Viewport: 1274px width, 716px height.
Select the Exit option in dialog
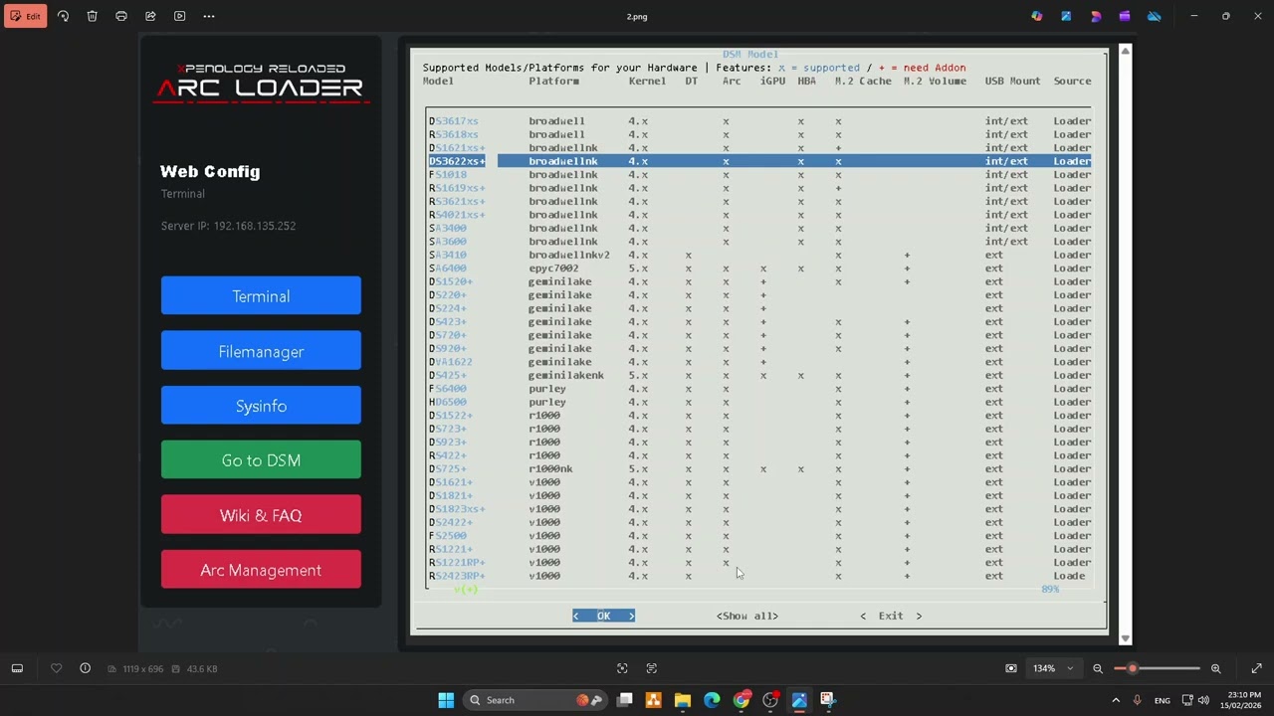pos(891,616)
